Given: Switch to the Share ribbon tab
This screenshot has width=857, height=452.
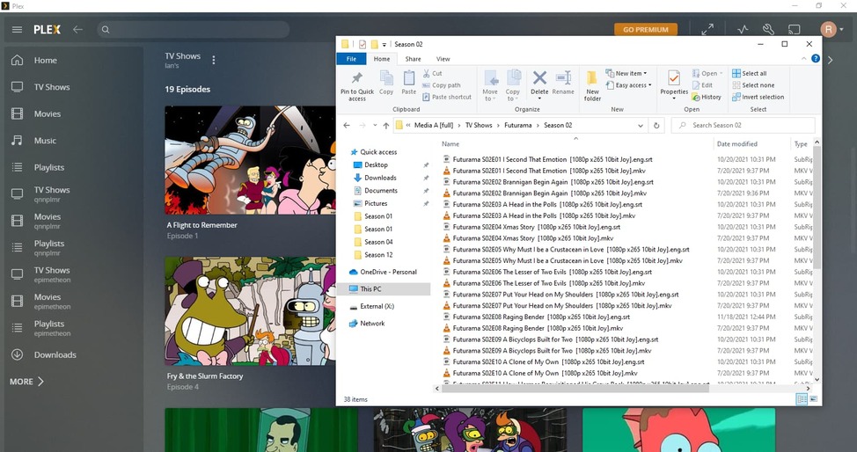Looking at the screenshot, I should click(x=414, y=59).
